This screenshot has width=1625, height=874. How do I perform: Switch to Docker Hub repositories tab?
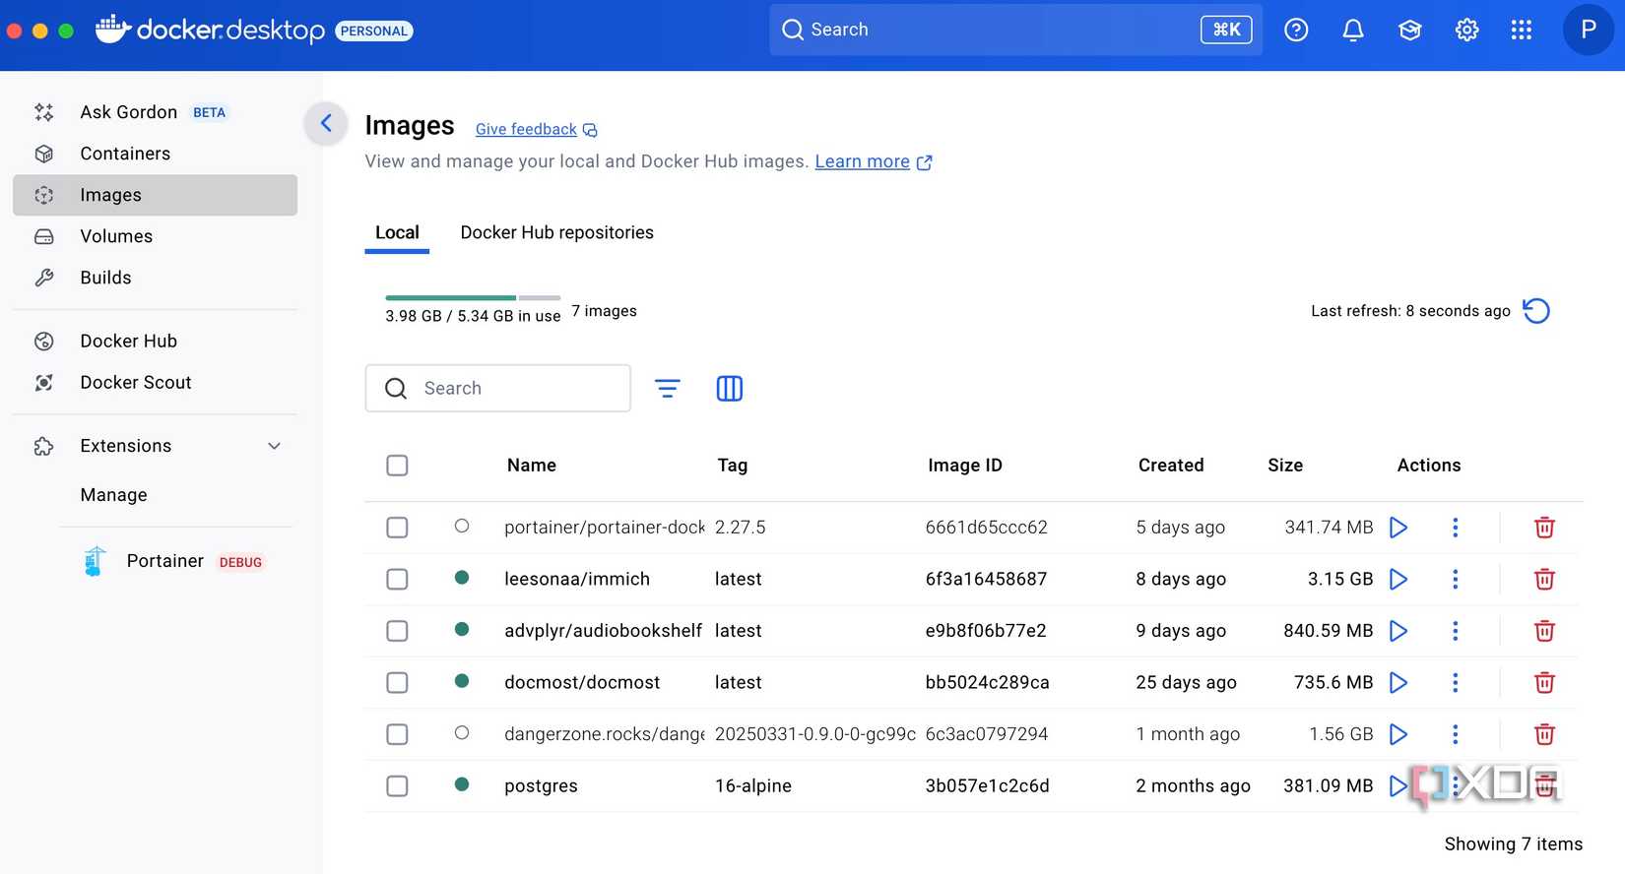click(556, 233)
